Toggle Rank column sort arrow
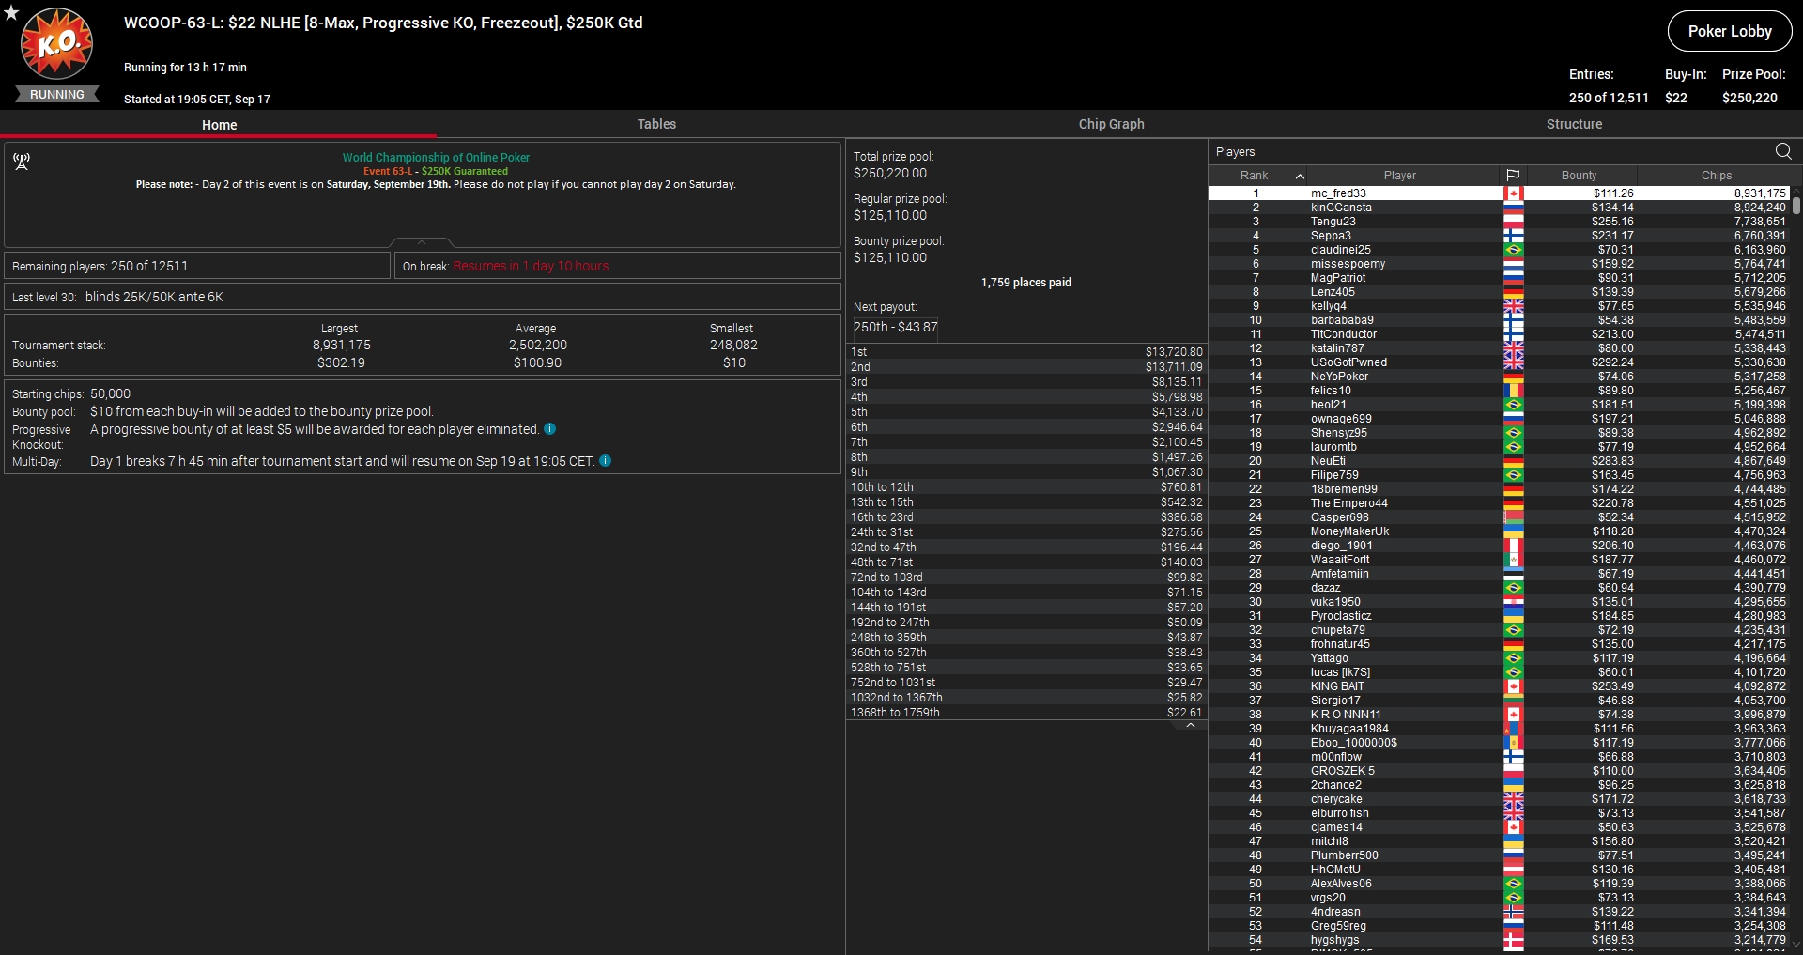The image size is (1803, 955). (x=1300, y=177)
